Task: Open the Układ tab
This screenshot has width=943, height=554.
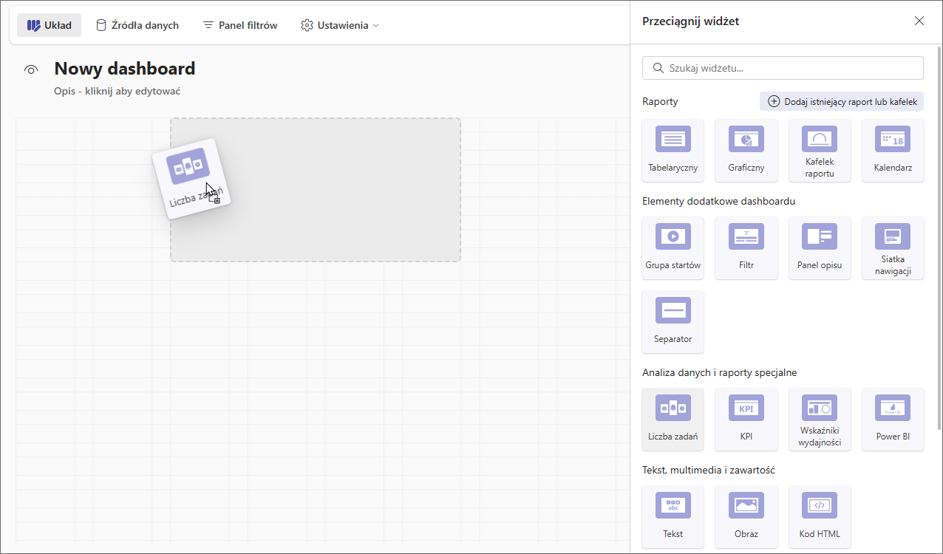Action: (50, 25)
